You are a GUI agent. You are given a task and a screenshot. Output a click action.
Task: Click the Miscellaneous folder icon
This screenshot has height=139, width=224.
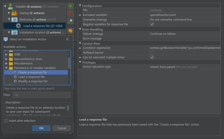click(x=11, y=63)
